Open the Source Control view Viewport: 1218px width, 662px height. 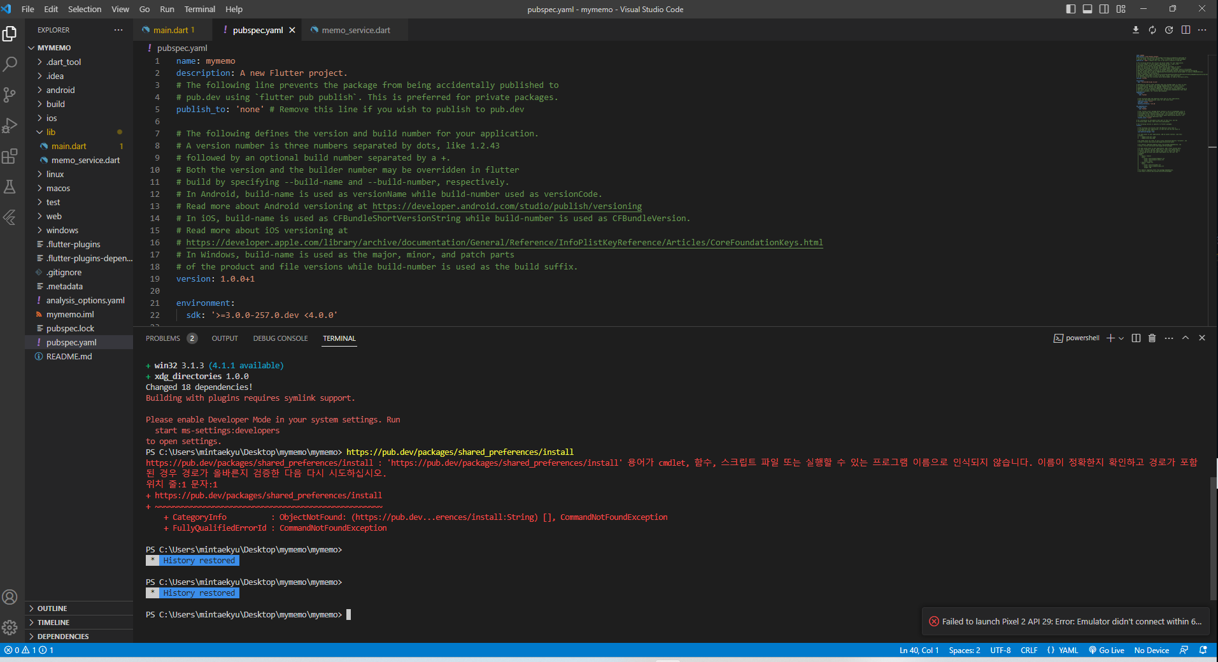click(x=10, y=95)
